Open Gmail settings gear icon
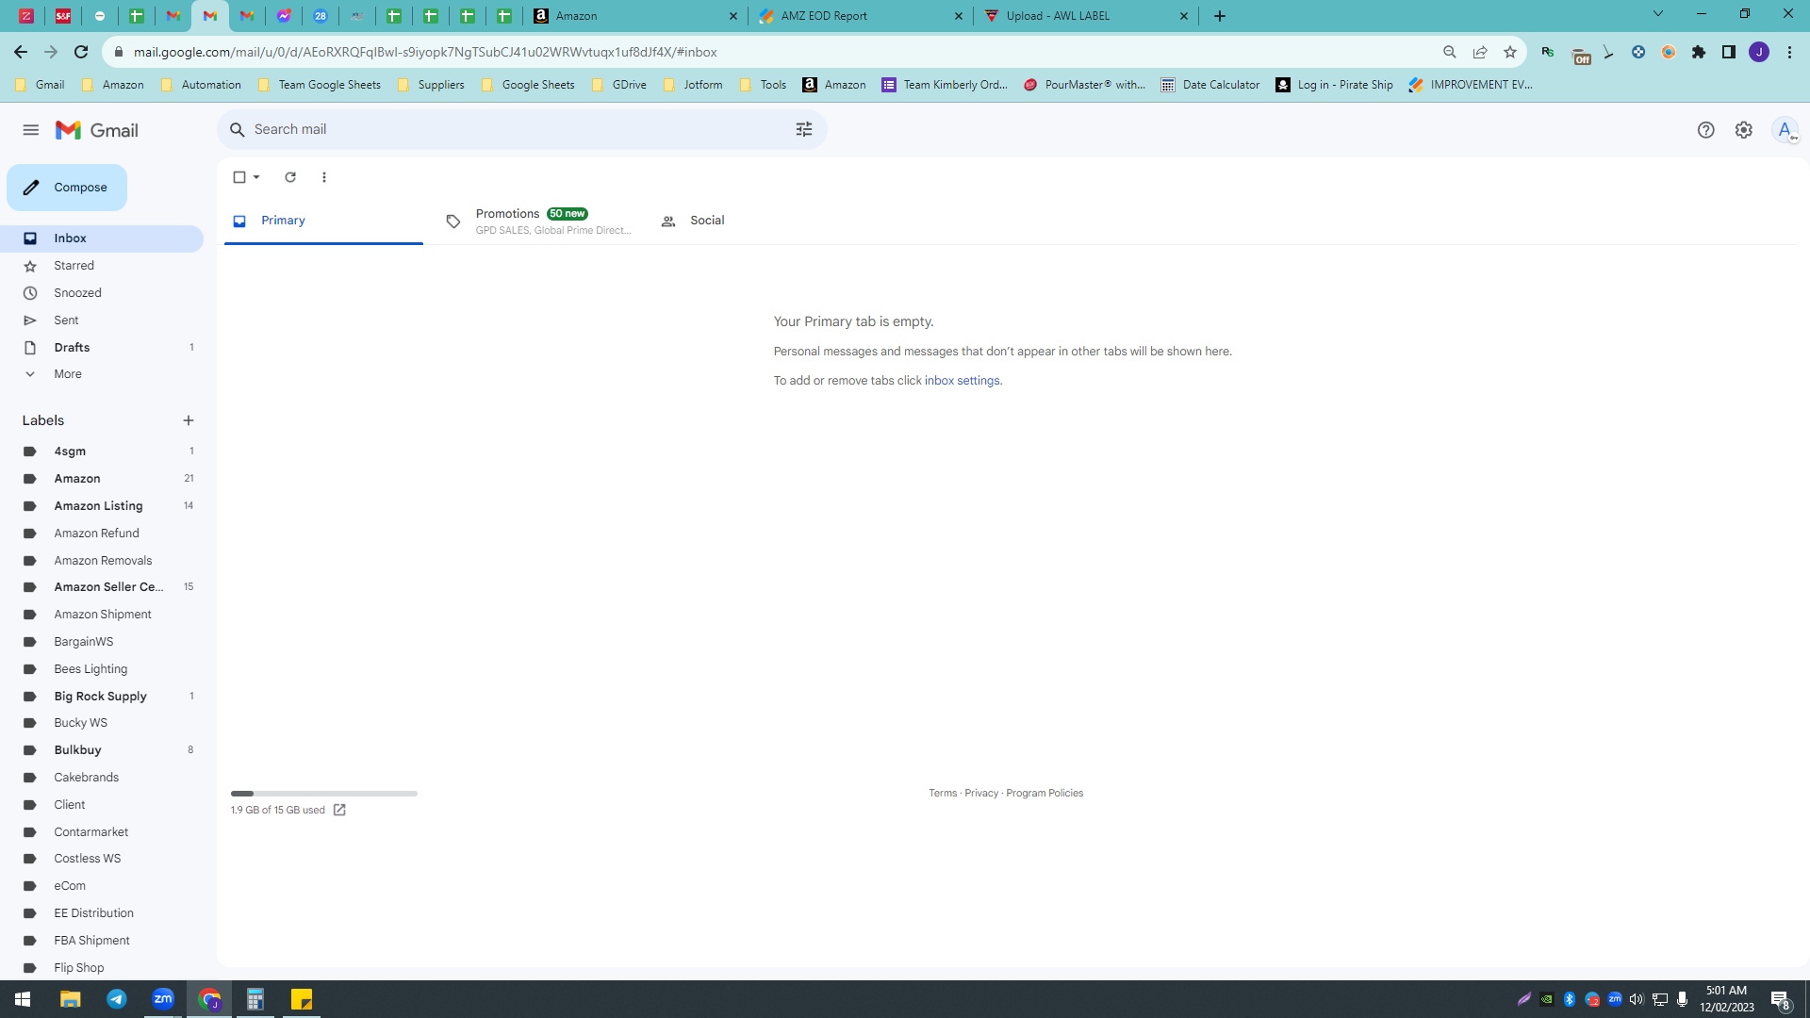Viewport: 1810px width, 1018px height. [x=1744, y=130]
